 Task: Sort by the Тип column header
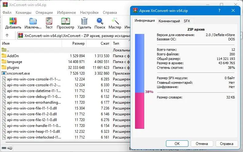pos(121,43)
